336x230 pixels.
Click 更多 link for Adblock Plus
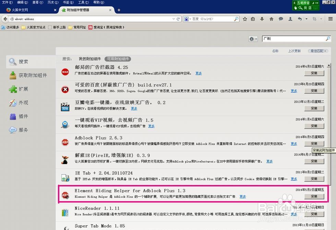coord(294,144)
